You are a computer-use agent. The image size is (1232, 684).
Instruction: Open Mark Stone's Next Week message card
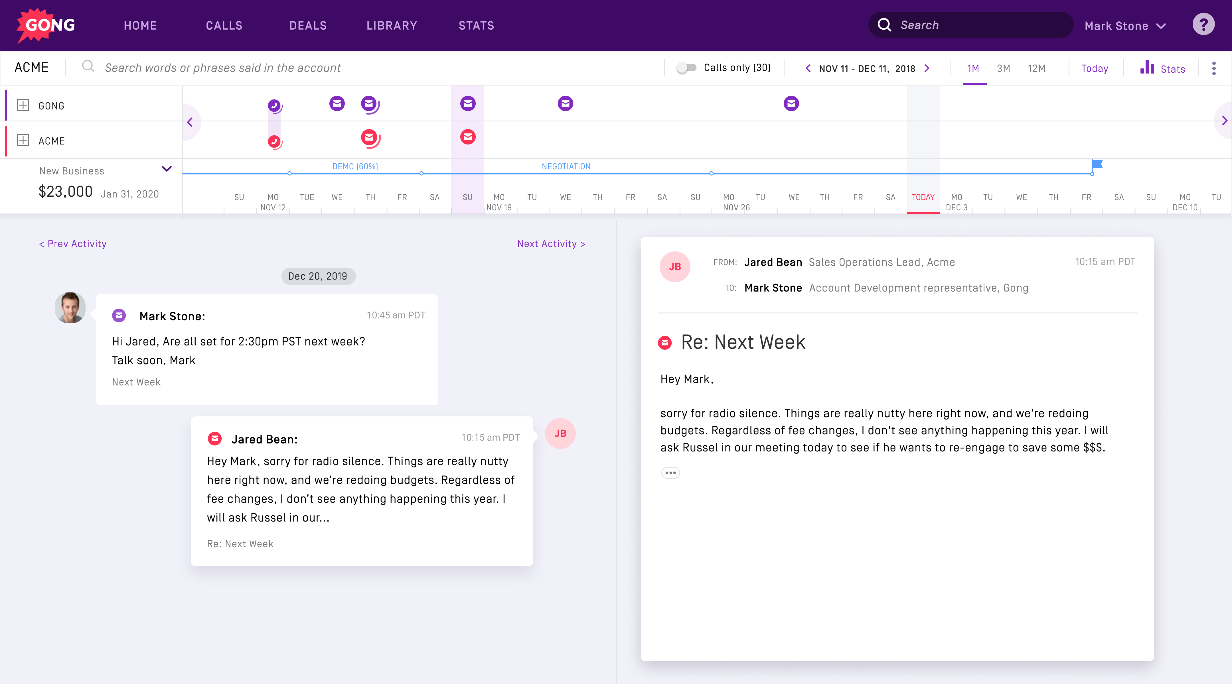267,349
